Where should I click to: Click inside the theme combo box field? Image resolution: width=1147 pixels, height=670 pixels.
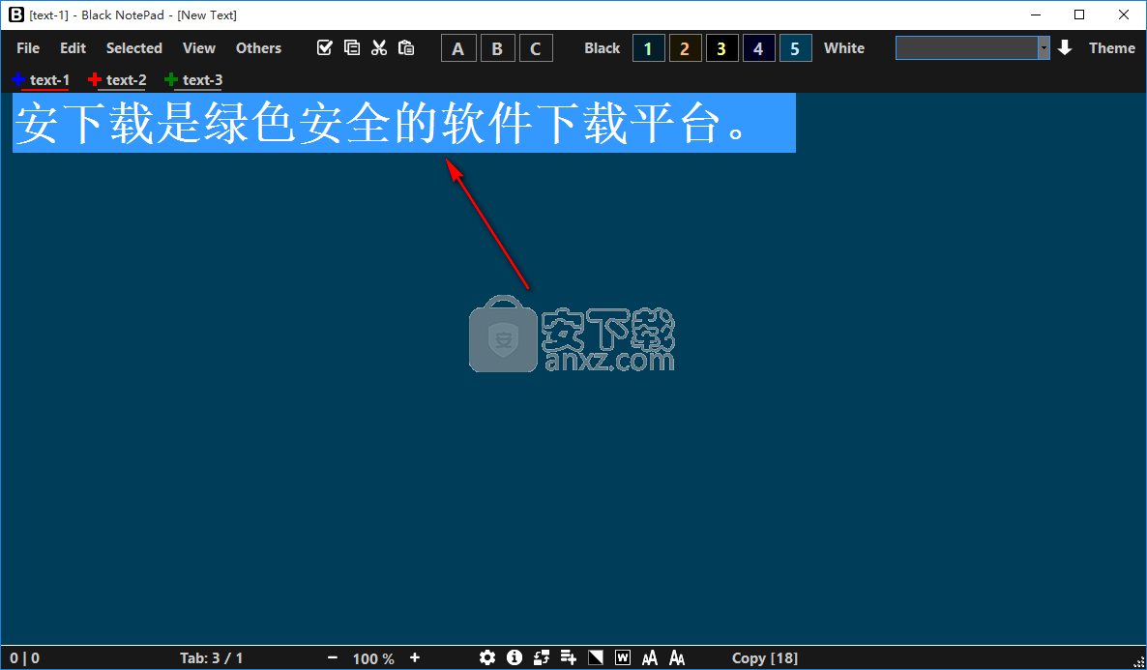pos(967,48)
